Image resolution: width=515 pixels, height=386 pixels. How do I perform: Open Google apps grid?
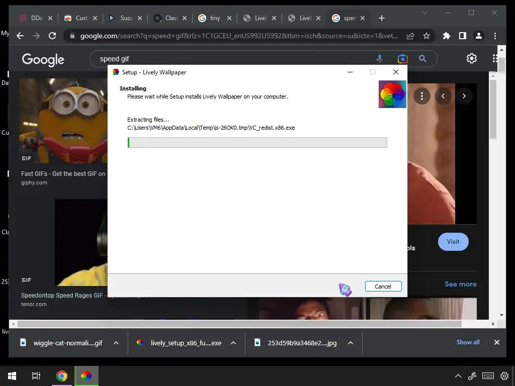coord(495,58)
